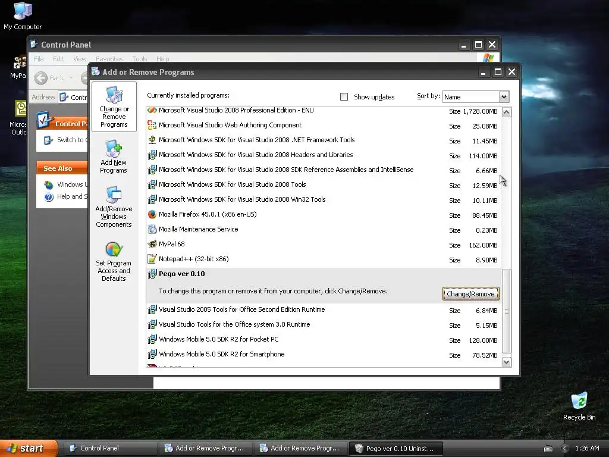609x457 pixels.
Task: Select the Change or Remove Programs icon
Action: click(x=114, y=107)
